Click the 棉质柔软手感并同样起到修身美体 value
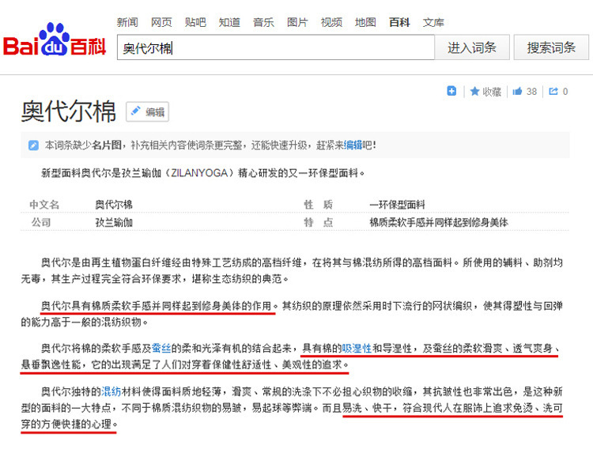The height and width of the screenshot is (449, 593). (439, 222)
